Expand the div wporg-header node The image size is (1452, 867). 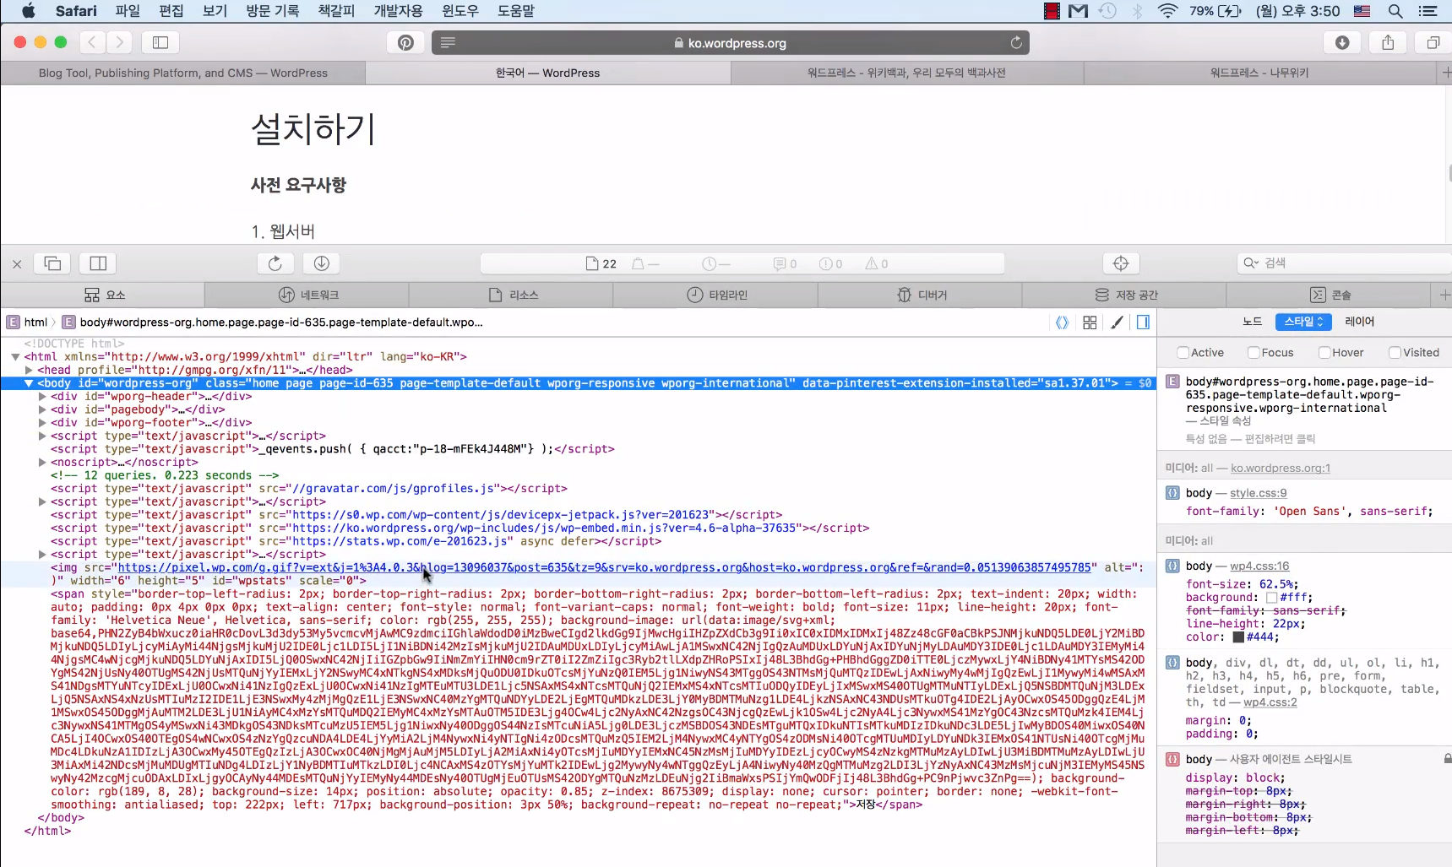[x=42, y=396]
